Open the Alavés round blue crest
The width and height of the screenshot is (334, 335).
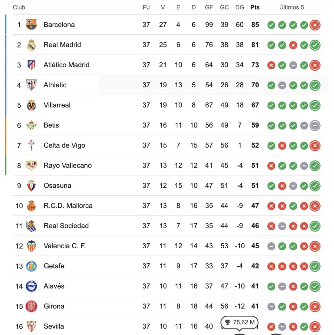click(x=31, y=286)
